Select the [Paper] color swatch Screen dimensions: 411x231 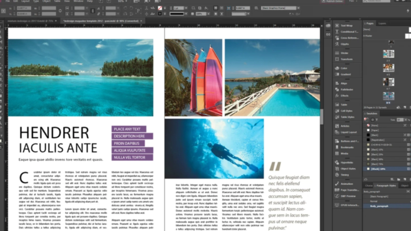[375, 130]
